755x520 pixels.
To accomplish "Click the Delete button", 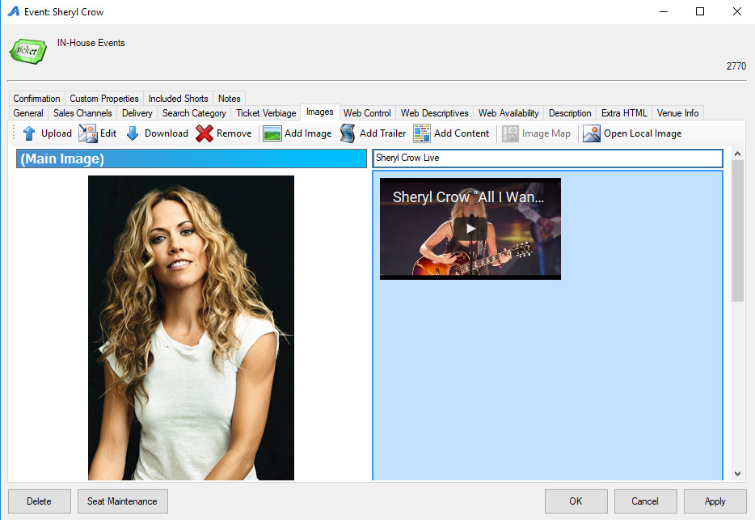I will point(39,501).
